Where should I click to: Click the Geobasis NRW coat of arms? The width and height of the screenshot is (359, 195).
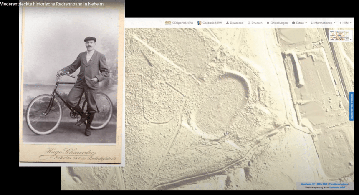click(200, 23)
